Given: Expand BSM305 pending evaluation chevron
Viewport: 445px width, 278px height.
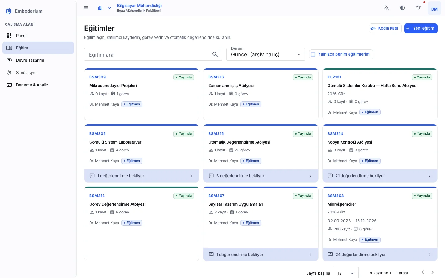Looking at the screenshot, I should click(x=191, y=176).
